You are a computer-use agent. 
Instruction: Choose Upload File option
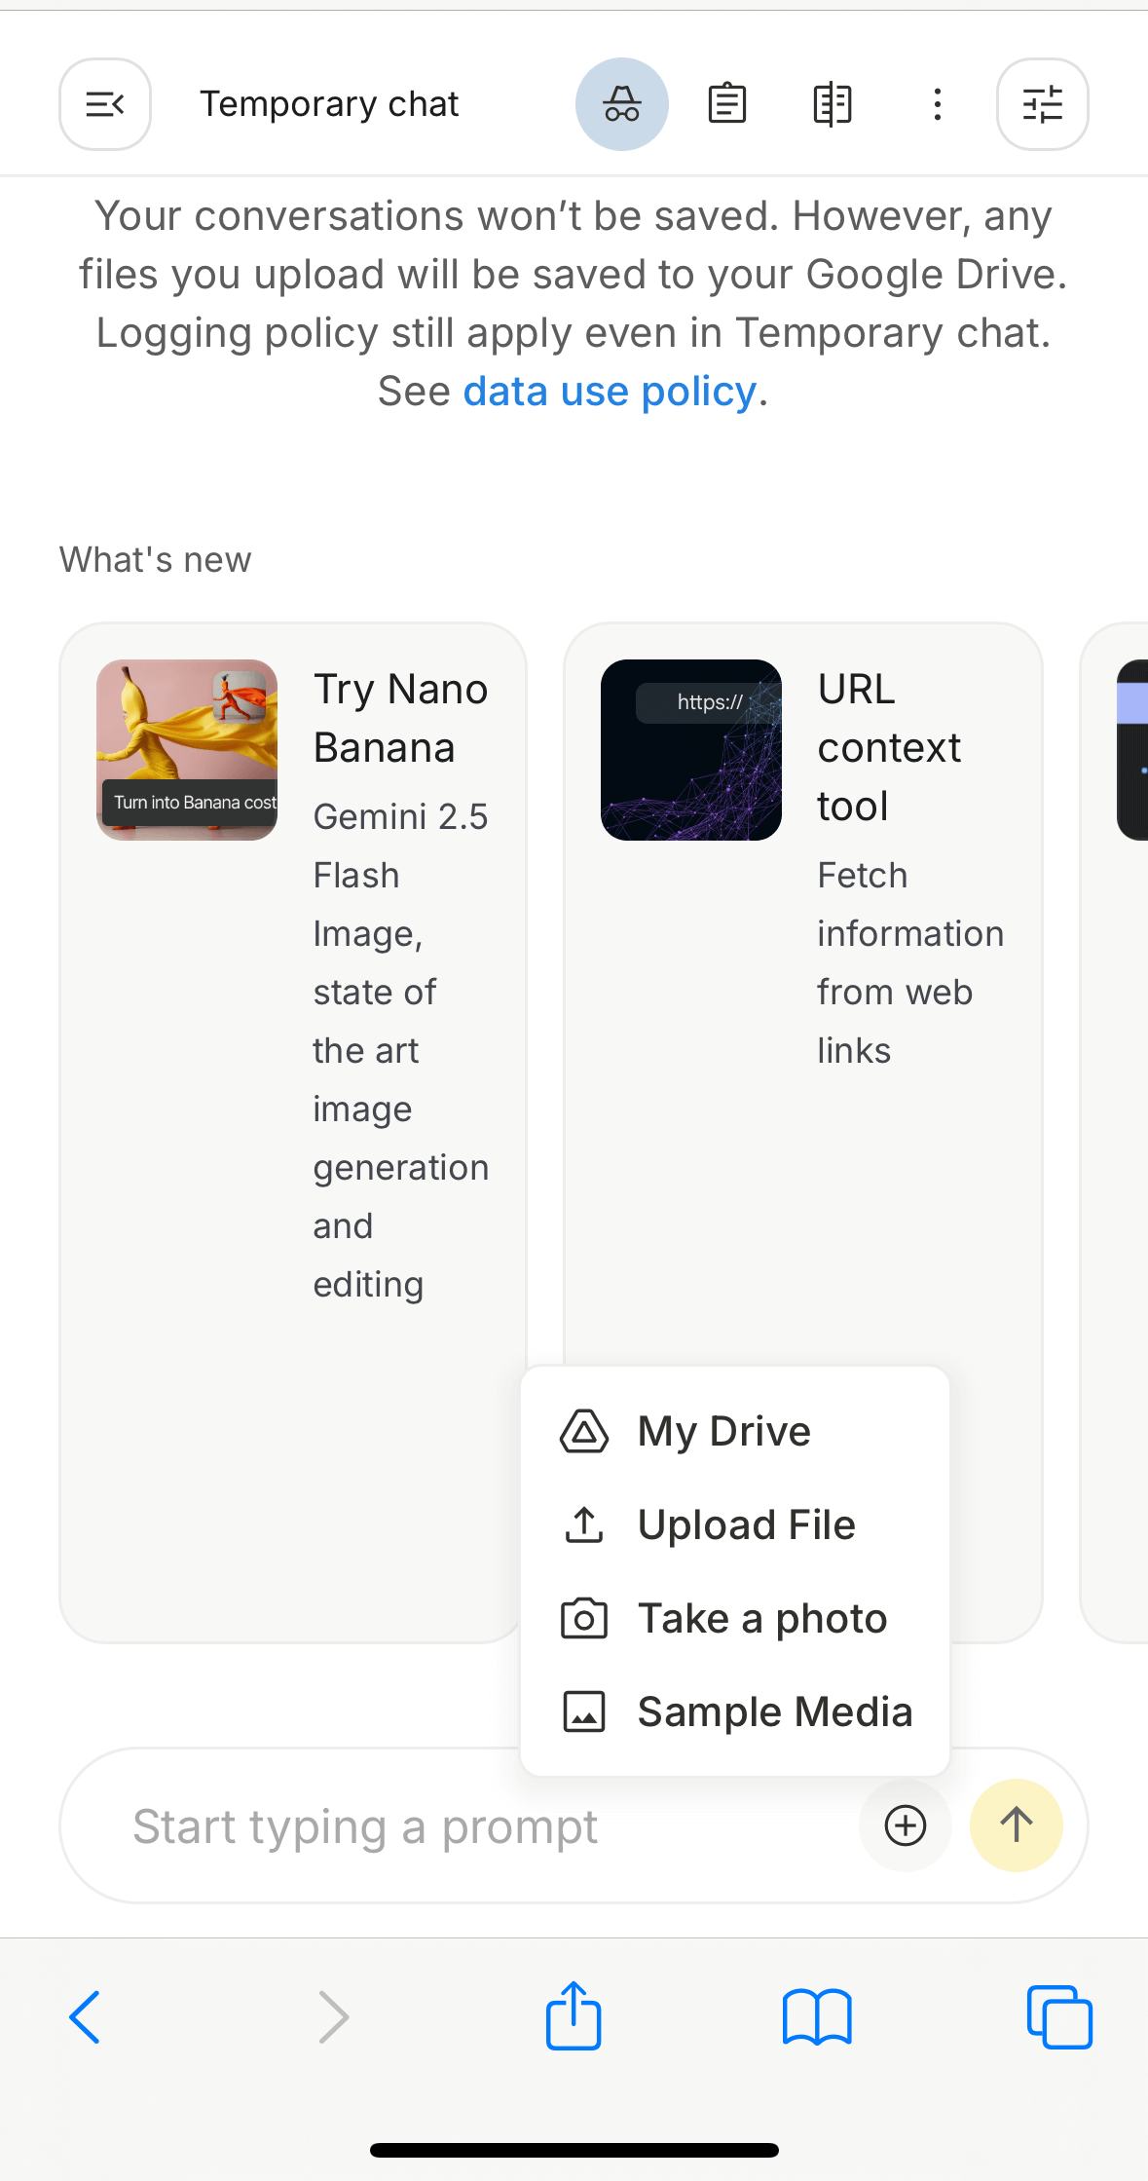click(745, 1524)
